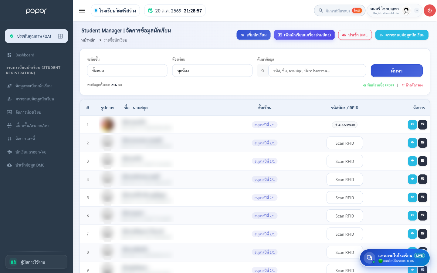
Task: Toggle the hamburger sidebar menu
Action: coord(82,11)
